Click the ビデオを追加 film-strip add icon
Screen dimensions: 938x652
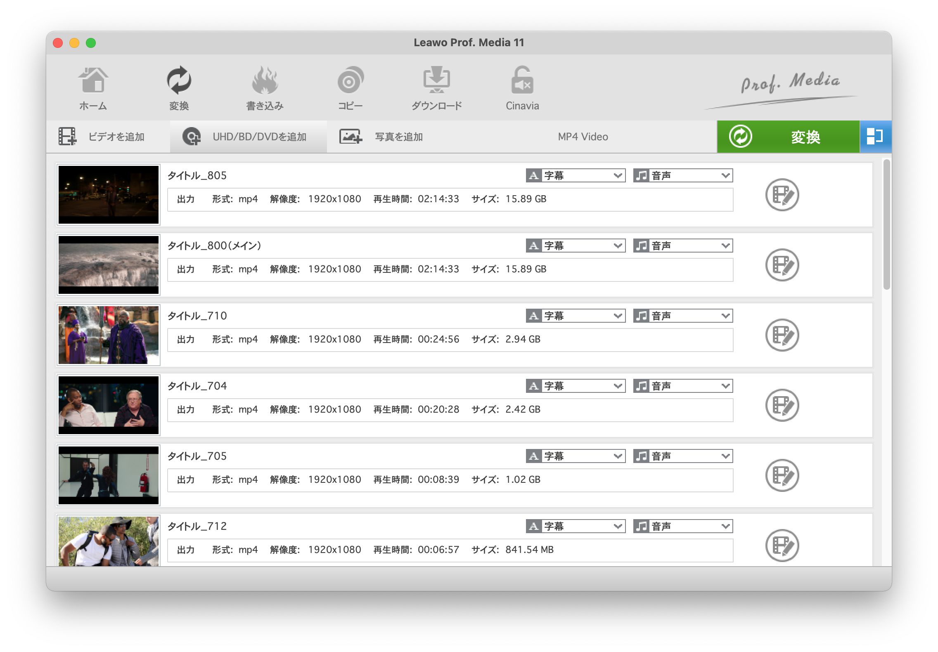pos(68,137)
